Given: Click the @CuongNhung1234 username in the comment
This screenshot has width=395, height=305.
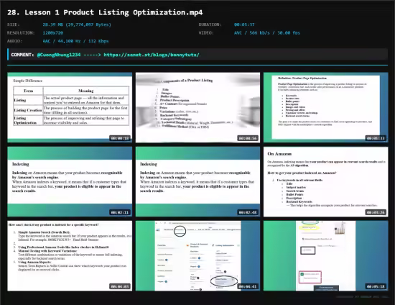Looking at the screenshot, I should (x=59, y=55).
